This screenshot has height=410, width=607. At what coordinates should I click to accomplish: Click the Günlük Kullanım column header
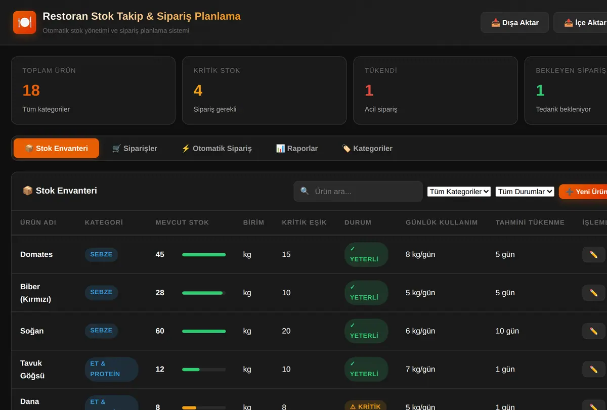tap(442, 222)
